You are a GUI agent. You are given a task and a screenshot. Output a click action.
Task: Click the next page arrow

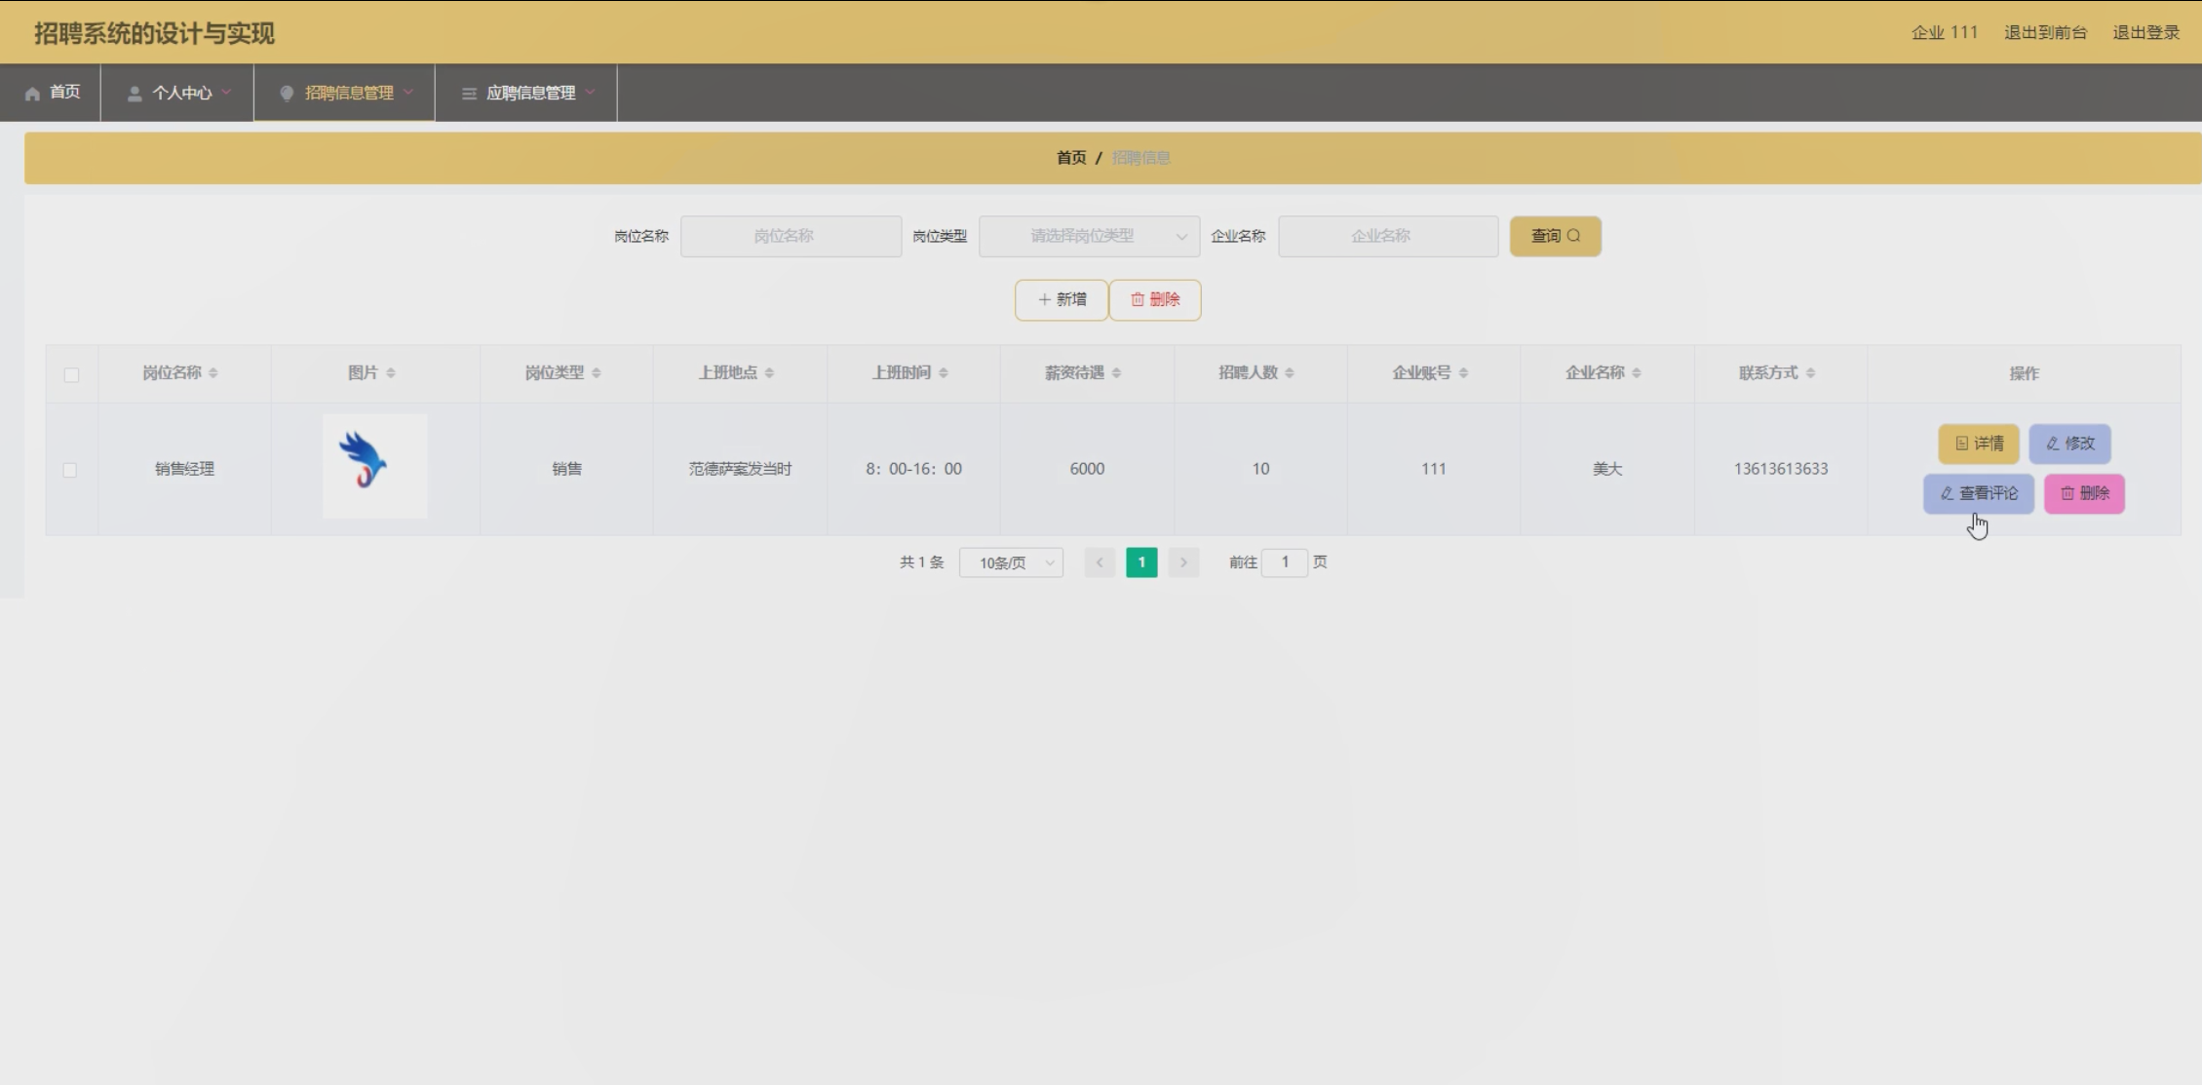[1183, 562]
